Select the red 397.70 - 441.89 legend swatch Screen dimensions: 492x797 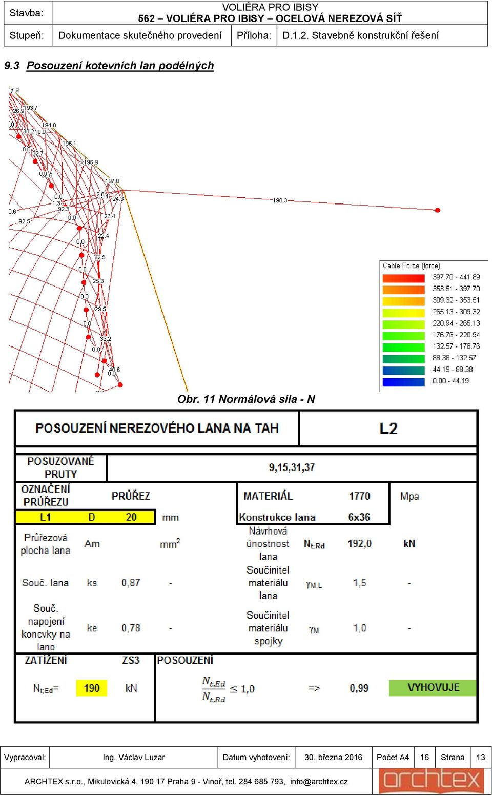coord(404,278)
